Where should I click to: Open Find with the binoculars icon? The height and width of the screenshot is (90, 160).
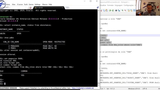click(116, 10)
